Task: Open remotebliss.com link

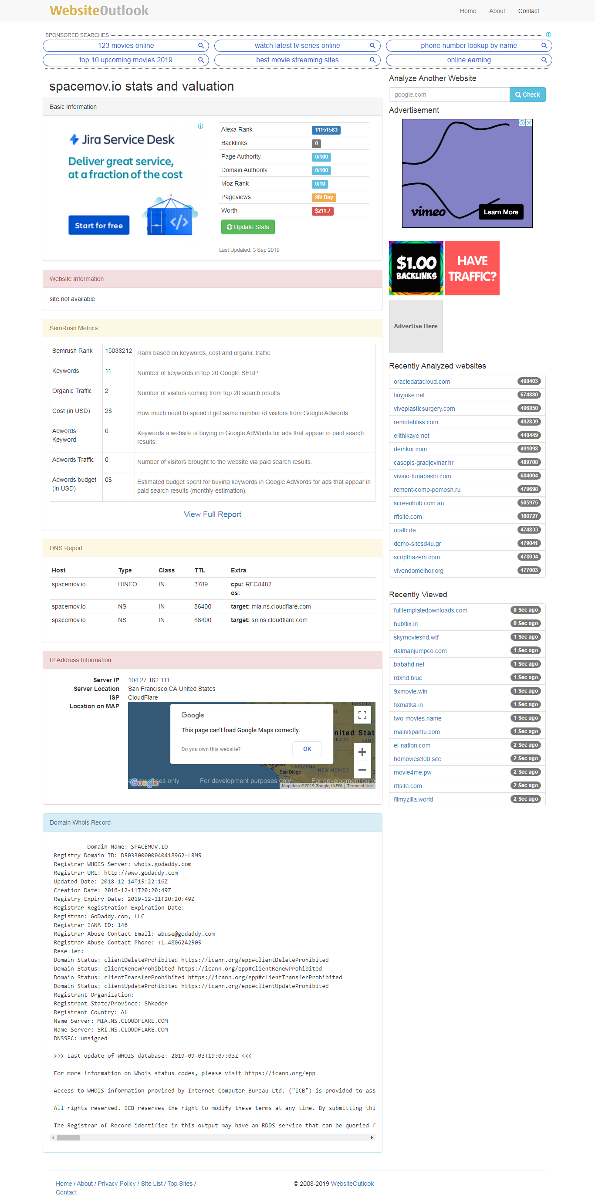Action: coord(416,422)
